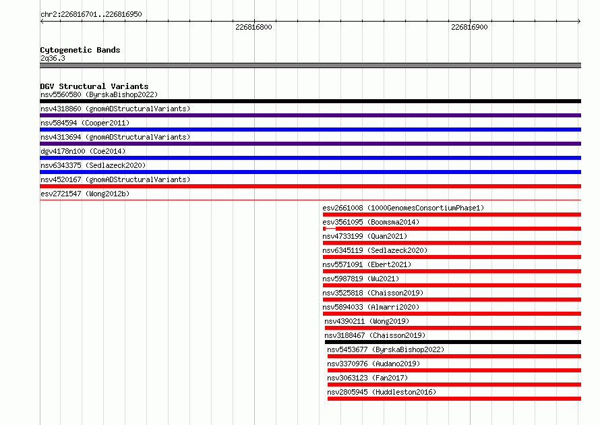This screenshot has width=600, height=425.
Task: Select nsv4313694 (gnomADStructuralVariants) label
Action: click(115, 137)
